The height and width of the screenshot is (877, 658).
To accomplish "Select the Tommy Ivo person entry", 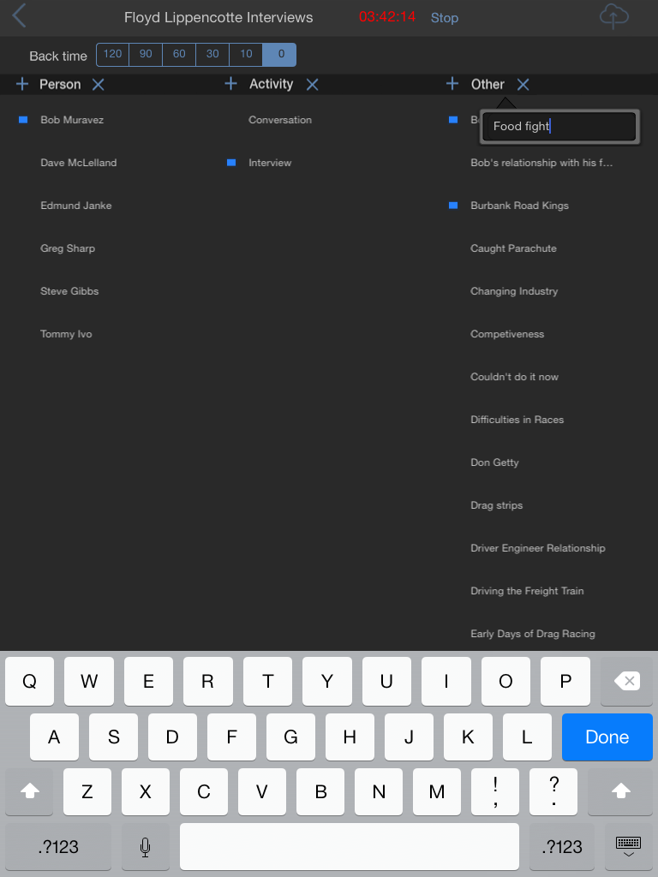I will [x=66, y=334].
